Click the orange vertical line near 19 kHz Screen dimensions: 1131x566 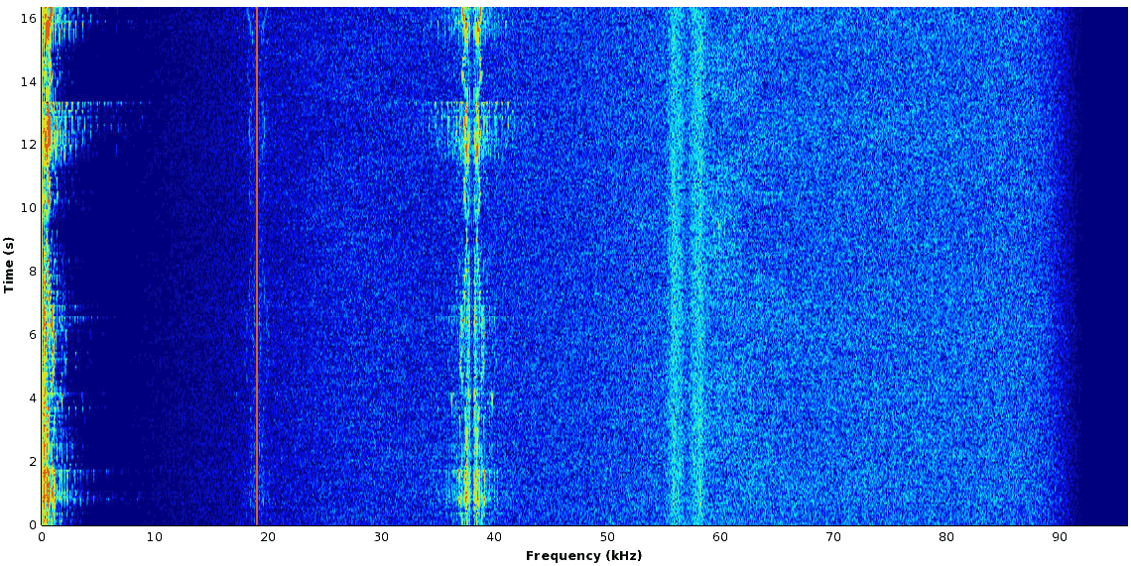coord(257,268)
